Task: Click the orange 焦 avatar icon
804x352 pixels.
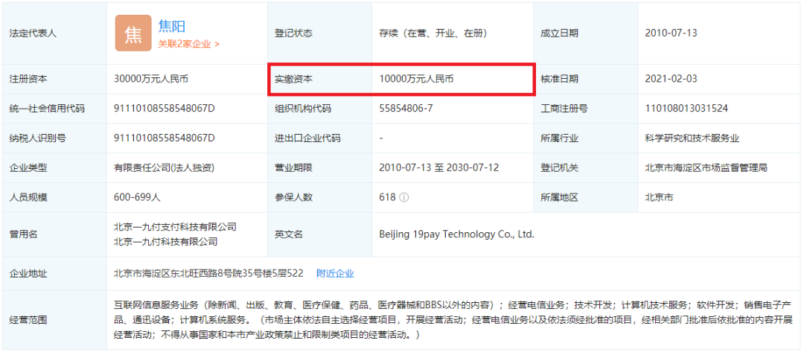Action: coord(133,33)
